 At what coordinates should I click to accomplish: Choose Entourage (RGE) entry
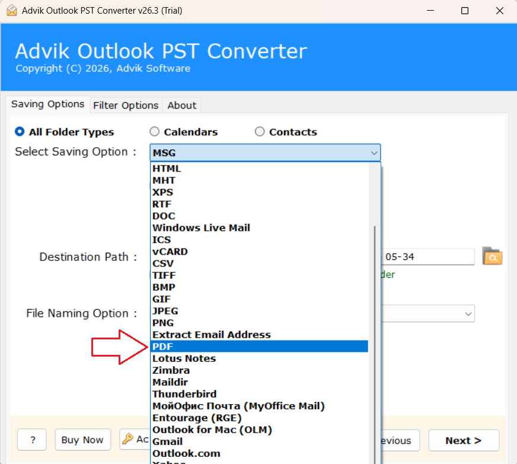(x=259, y=418)
